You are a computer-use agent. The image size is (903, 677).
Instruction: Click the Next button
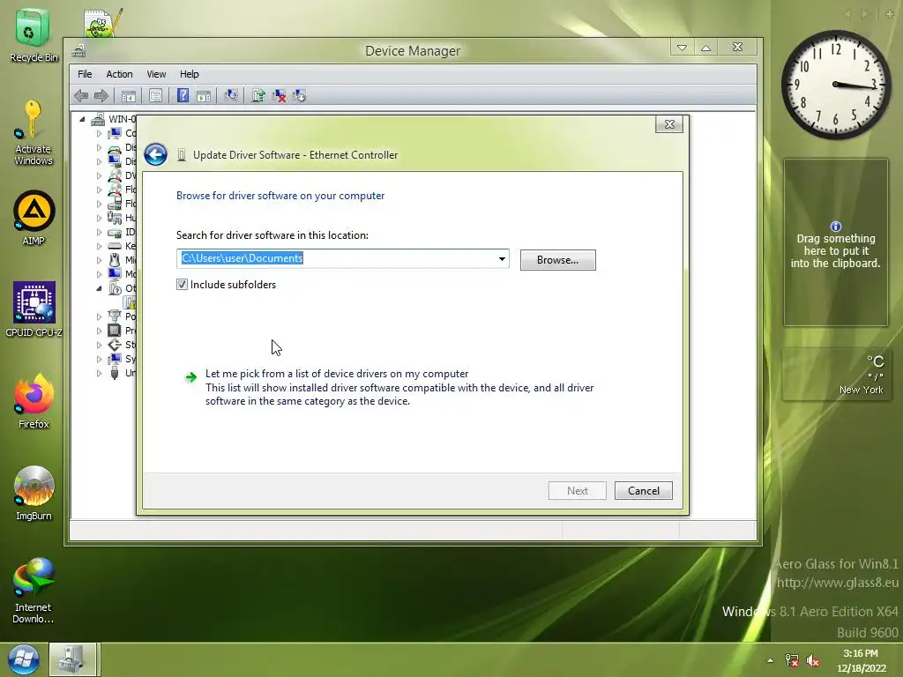(x=577, y=490)
